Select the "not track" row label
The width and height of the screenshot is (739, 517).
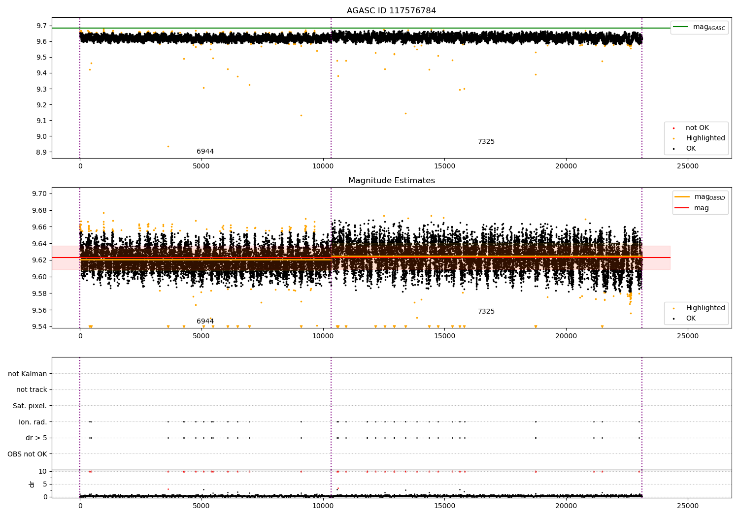click(x=32, y=390)
